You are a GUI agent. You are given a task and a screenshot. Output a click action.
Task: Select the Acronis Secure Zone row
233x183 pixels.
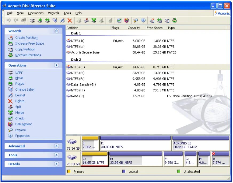[x=148, y=52]
